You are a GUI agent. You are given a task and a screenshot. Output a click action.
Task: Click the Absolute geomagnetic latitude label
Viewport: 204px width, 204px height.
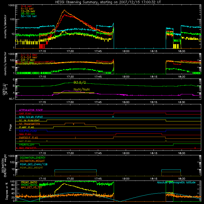[176, 182]
